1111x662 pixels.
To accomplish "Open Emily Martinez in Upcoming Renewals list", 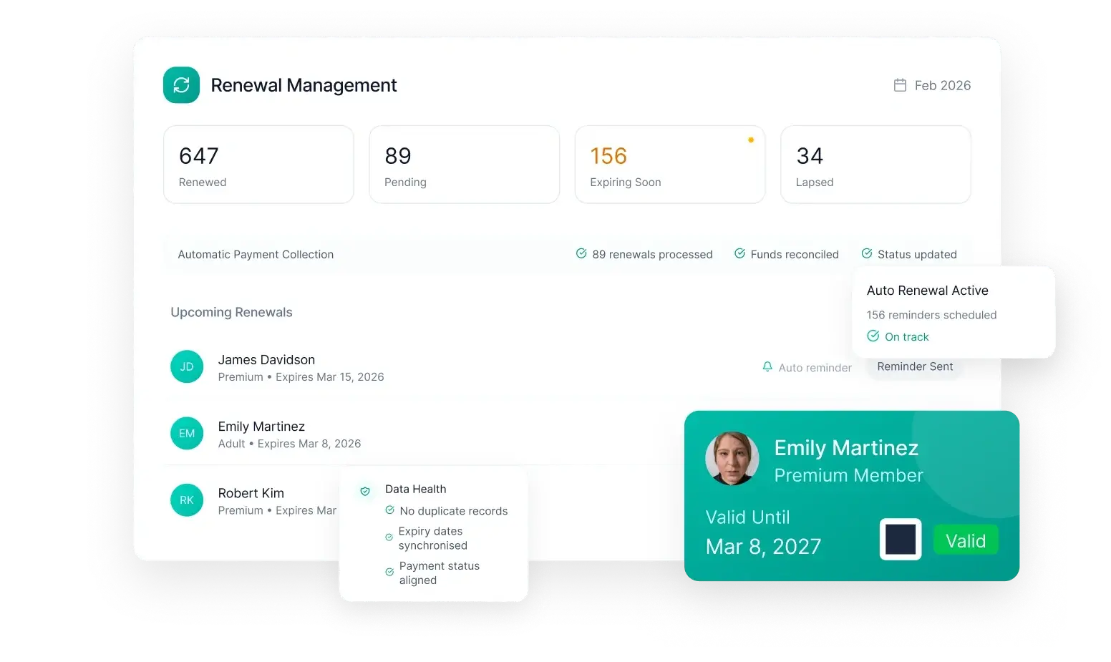I will [x=424, y=434].
